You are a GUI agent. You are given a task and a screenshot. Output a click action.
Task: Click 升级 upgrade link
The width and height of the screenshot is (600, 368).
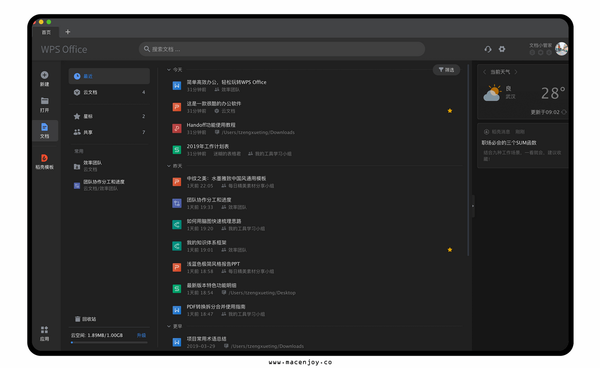click(141, 335)
